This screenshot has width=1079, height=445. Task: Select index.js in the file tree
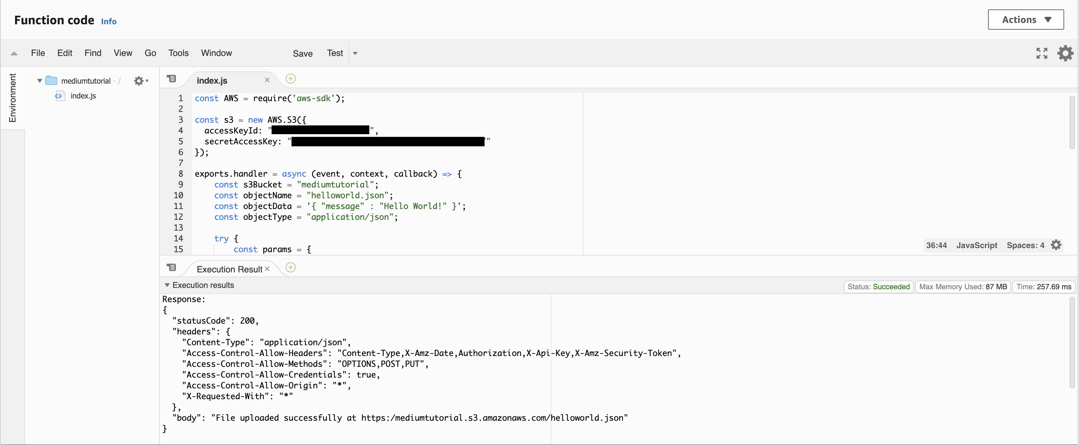click(x=83, y=96)
